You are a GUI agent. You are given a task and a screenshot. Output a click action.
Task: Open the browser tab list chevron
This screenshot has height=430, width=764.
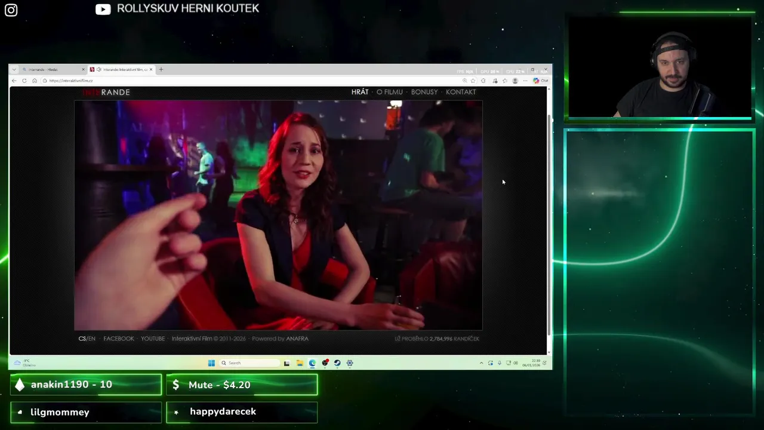click(x=14, y=69)
